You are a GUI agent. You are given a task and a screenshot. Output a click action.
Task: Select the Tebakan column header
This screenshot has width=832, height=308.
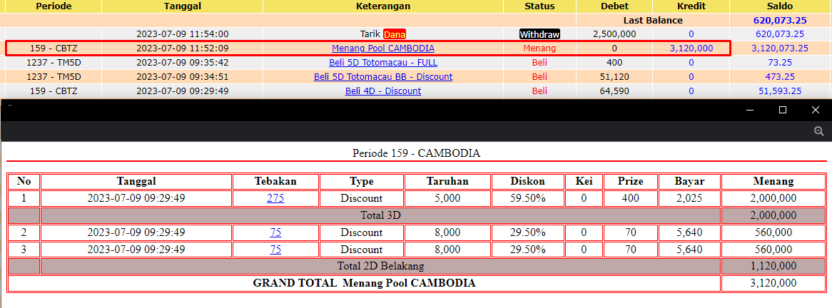tap(275, 181)
